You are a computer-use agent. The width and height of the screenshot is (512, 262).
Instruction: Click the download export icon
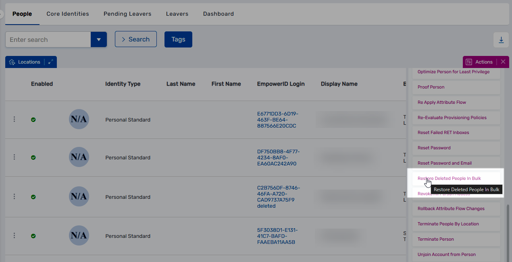(501, 40)
